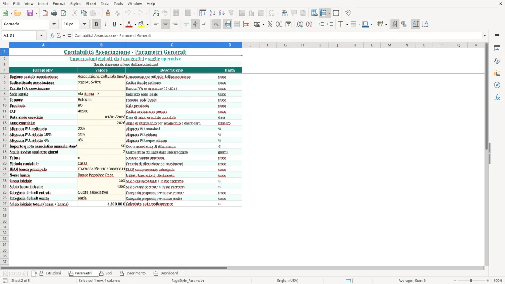Image resolution: width=505 pixels, height=284 pixels.
Task: Sort descending with Z-A icon
Action: point(221,13)
